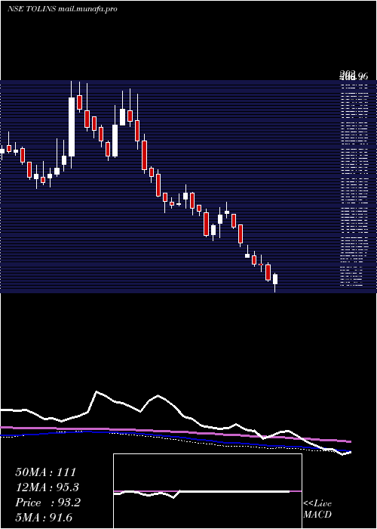Click the 50MA : 111 value
This screenshot has width=377, height=529.
pos(46,472)
